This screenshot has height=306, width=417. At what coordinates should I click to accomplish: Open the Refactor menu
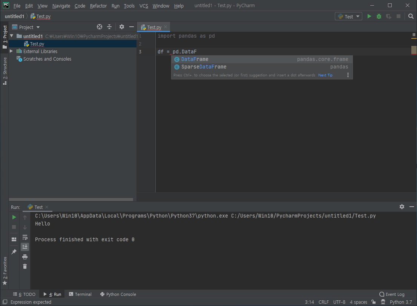(x=98, y=6)
